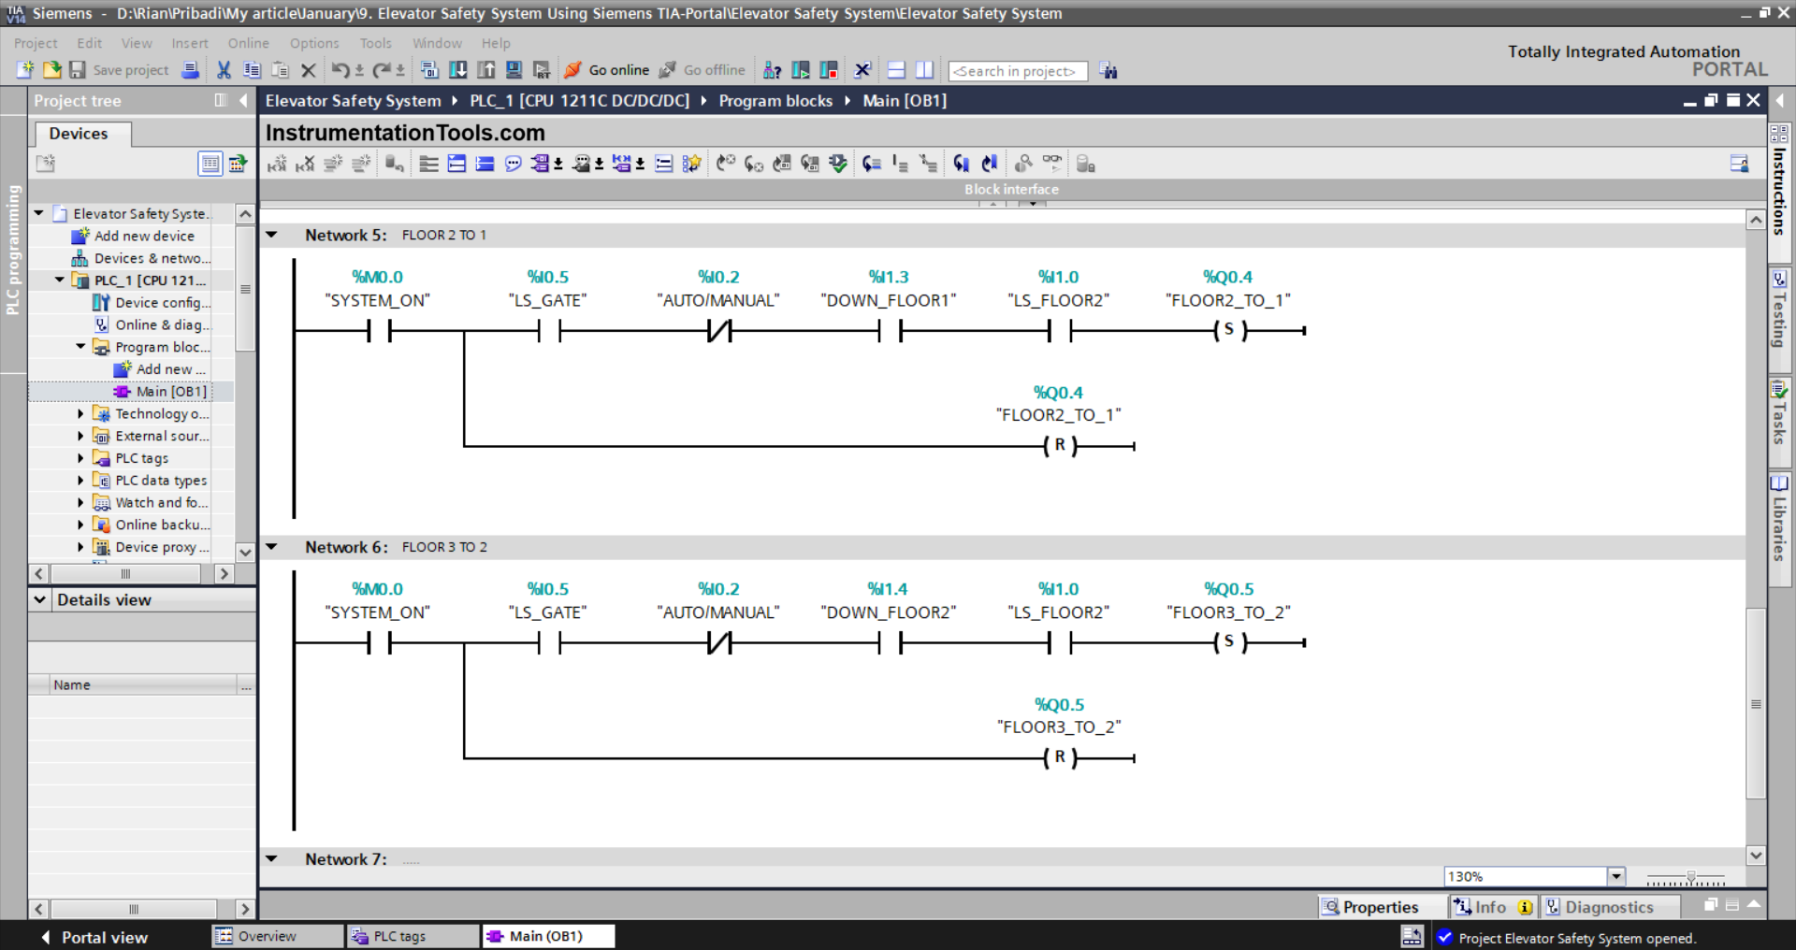Cut selection with the scissors icon
This screenshot has height=950, width=1796.
click(224, 70)
